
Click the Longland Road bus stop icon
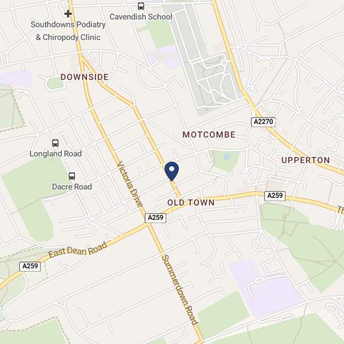pyautogui.click(x=55, y=143)
